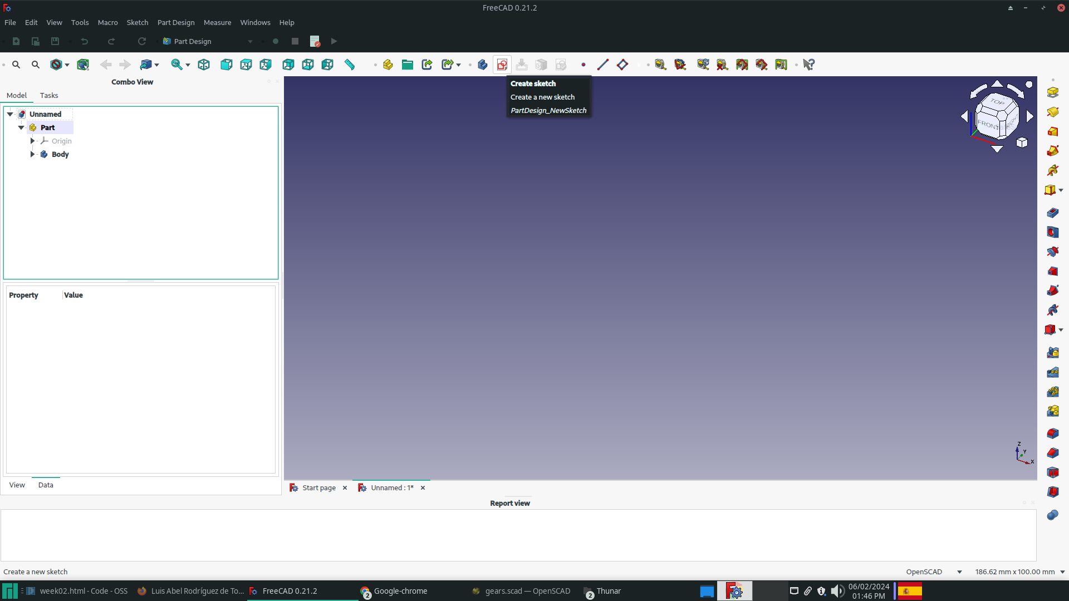This screenshot has width=1069, height=601.
Task: Click the Create body icon
Action: coord(483,65)
